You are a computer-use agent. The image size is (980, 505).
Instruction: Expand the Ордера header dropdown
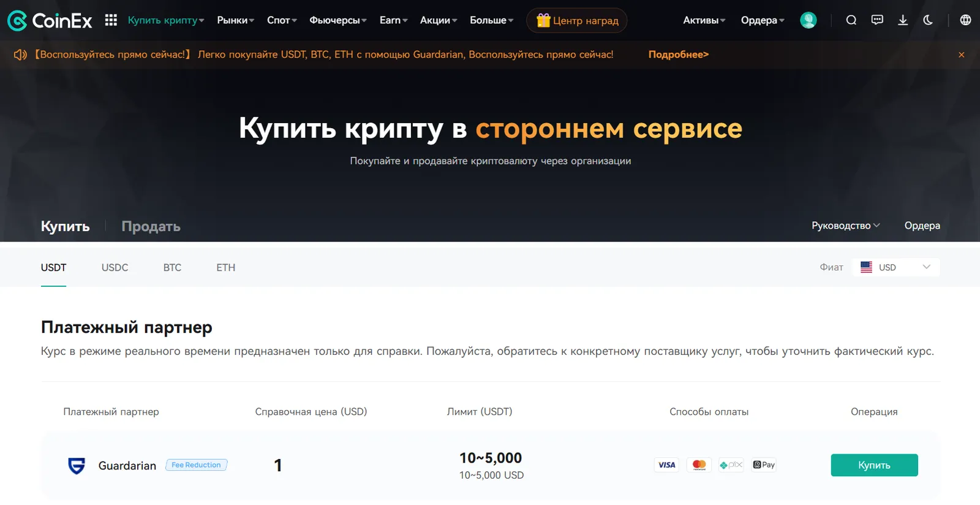(763, 20)
